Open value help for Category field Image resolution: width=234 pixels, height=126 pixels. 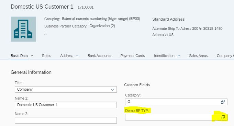click(x=223, y=102)
